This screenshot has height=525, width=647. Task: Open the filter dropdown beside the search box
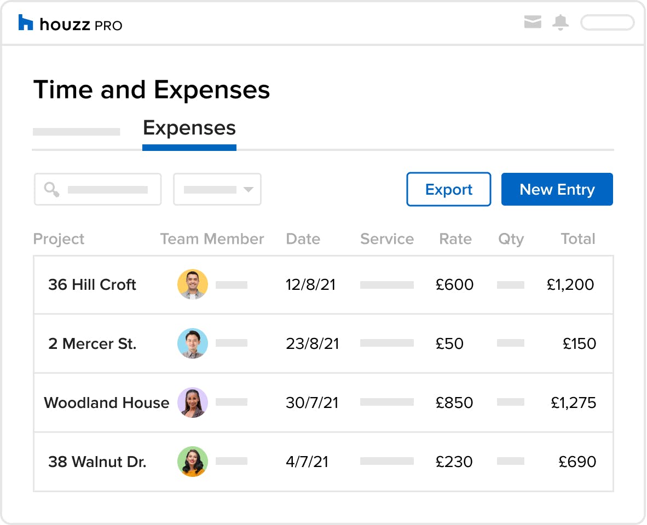[217, 189]
